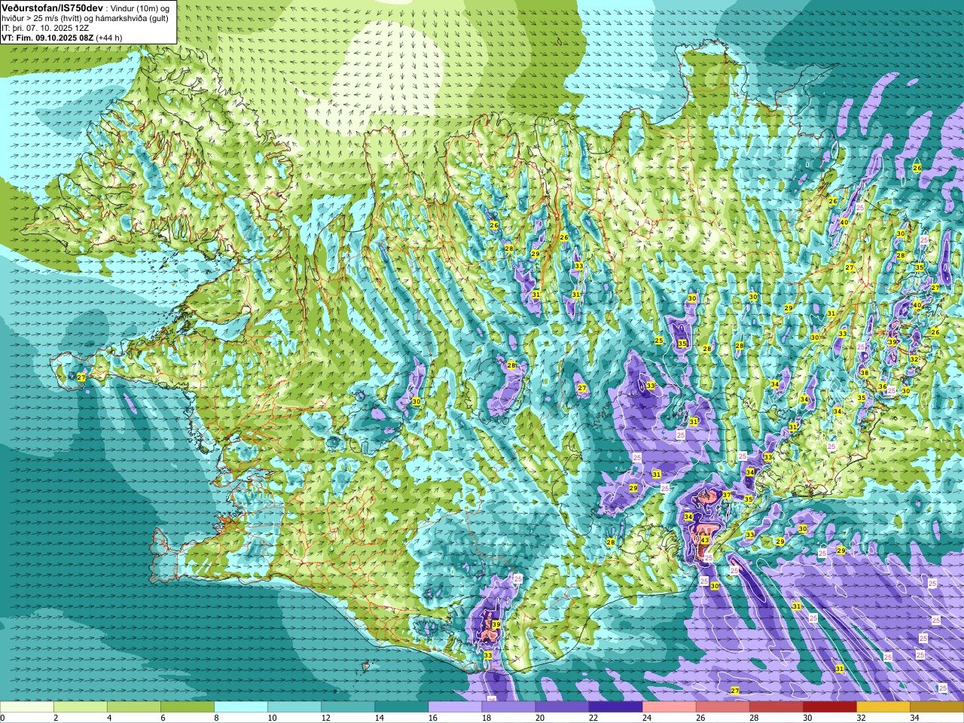Click the bright cyan 8–10 m/s legend swatch
The width and height of the screenshot is (964, 723).
tap(241, 706)
